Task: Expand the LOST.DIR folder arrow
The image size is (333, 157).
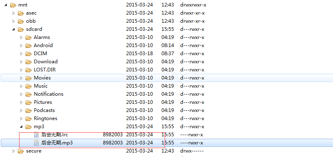Action: point(21,70)
